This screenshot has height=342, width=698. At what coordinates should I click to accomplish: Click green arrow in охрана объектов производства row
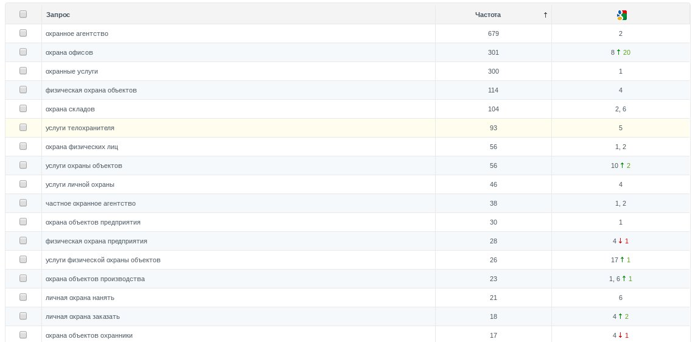click(x=624, y=279)
